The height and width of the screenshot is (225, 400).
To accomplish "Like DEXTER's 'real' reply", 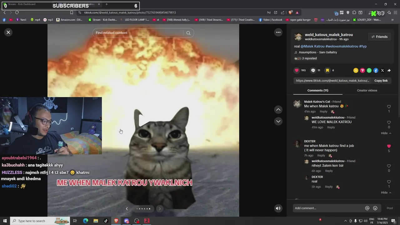I will (x=389, y=182).
